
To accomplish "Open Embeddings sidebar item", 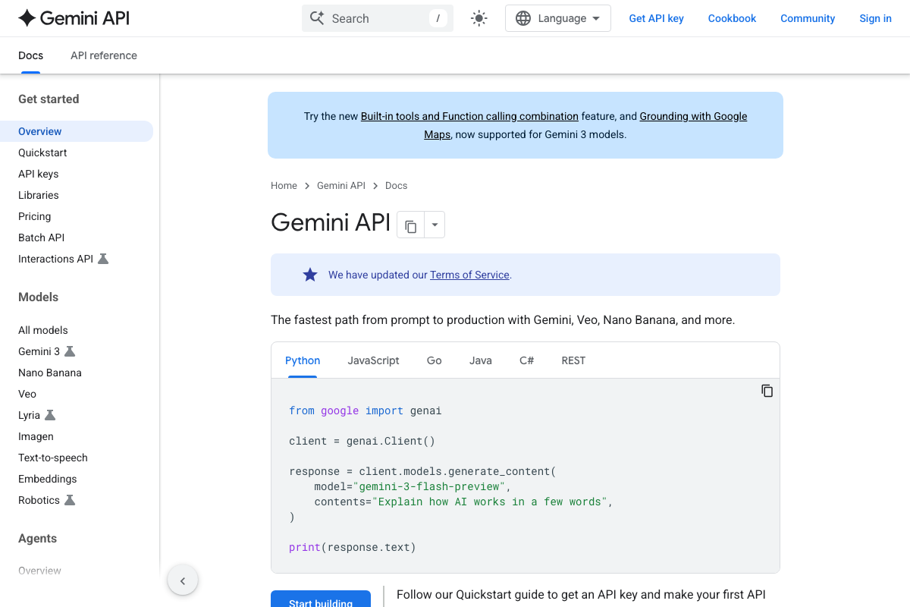I will [47, 479].
